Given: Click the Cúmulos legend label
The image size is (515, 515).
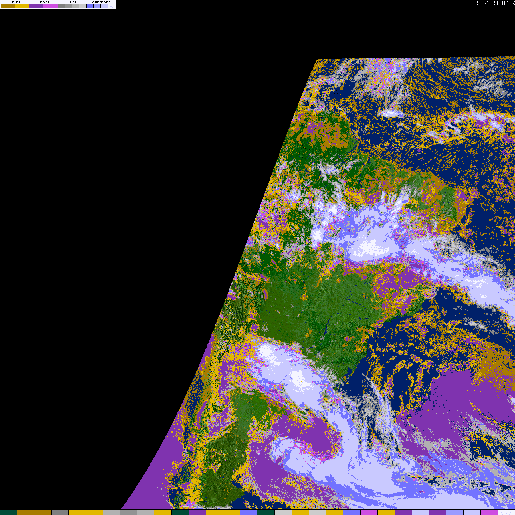Looking at the screenshot, I should [14, 2].
